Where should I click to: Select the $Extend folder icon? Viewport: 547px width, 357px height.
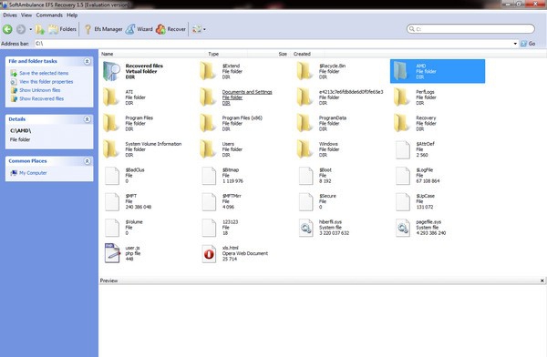pos(208,71)
